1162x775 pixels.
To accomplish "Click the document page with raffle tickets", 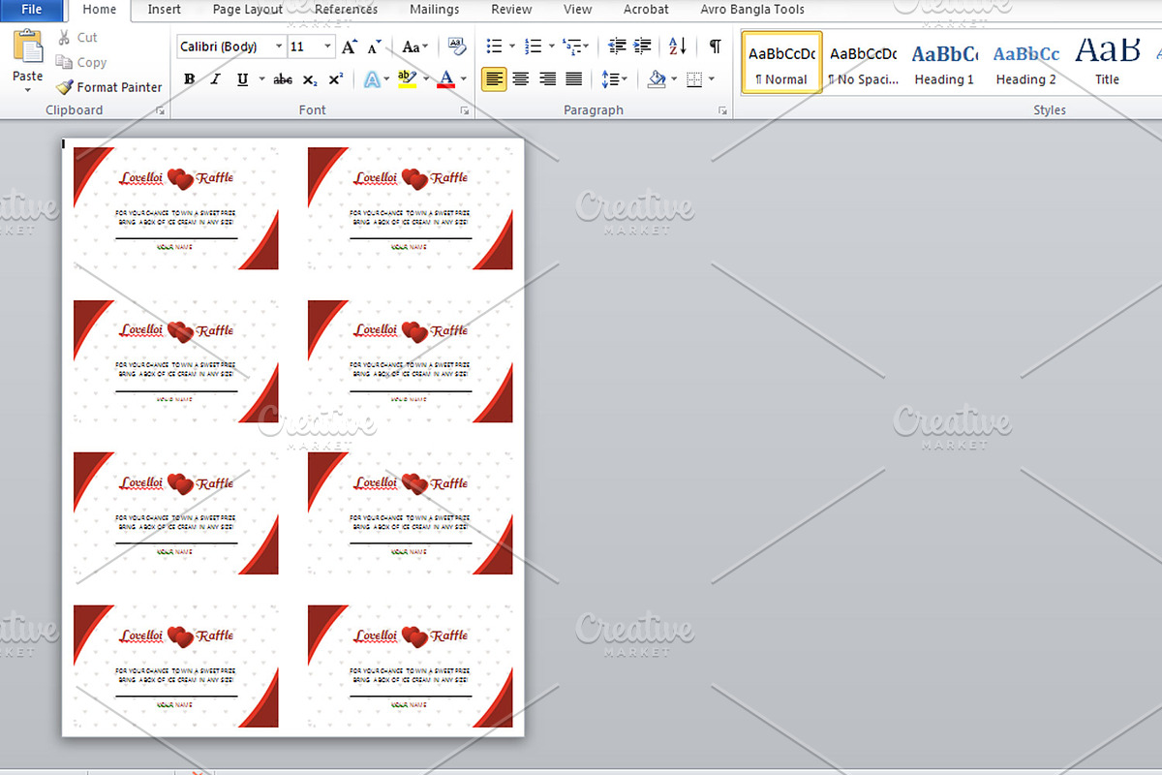I will click(x=292, y=437).
